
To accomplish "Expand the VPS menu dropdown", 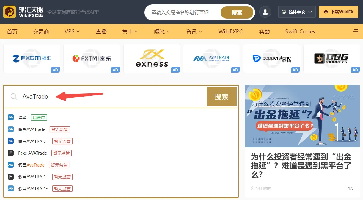I will click(x=72, y=31).
